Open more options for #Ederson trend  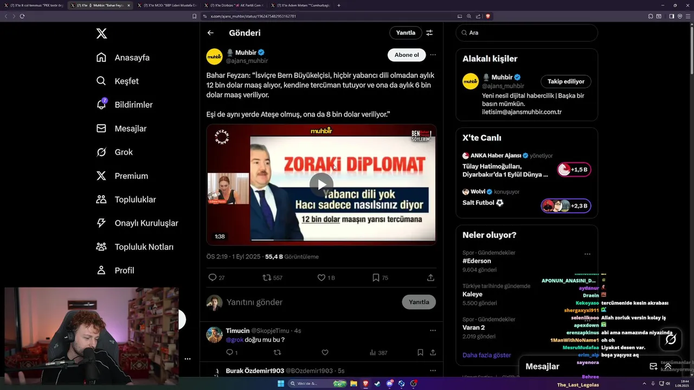(587, 253)
